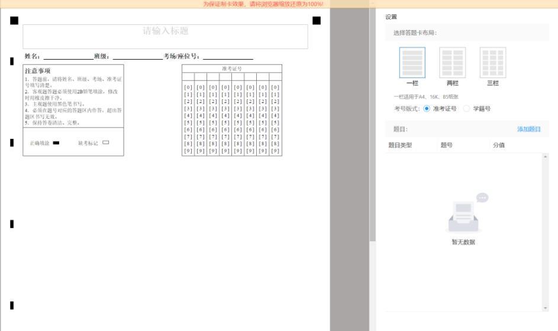Click the 考场/座位号 blank line field
This screenshot has height=331, width=558.
228,56
